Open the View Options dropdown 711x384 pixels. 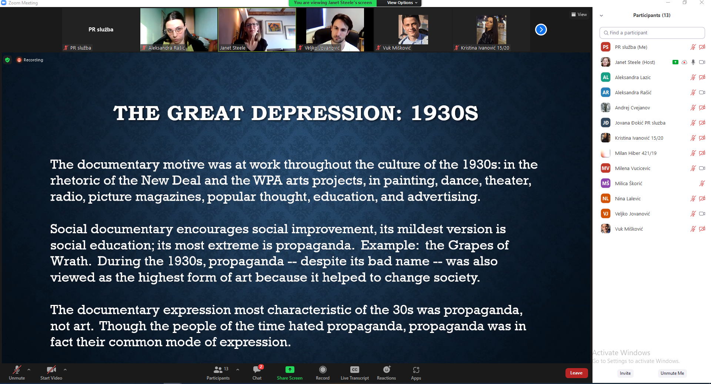(x=402, y=3)
